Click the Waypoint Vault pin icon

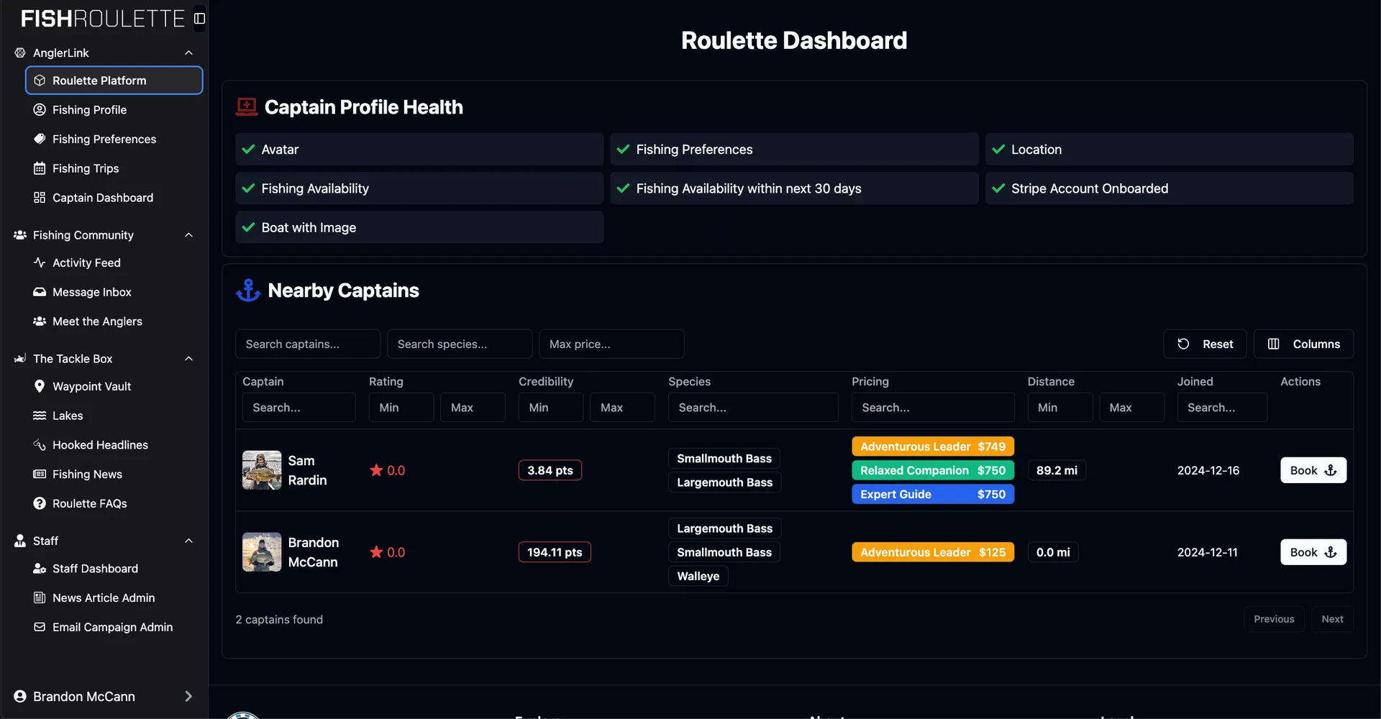(x=40, y=386)
